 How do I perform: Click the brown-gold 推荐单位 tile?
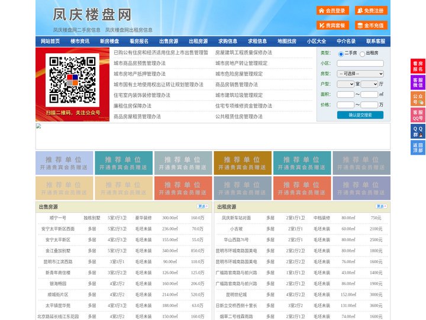[x=243, y=163]
